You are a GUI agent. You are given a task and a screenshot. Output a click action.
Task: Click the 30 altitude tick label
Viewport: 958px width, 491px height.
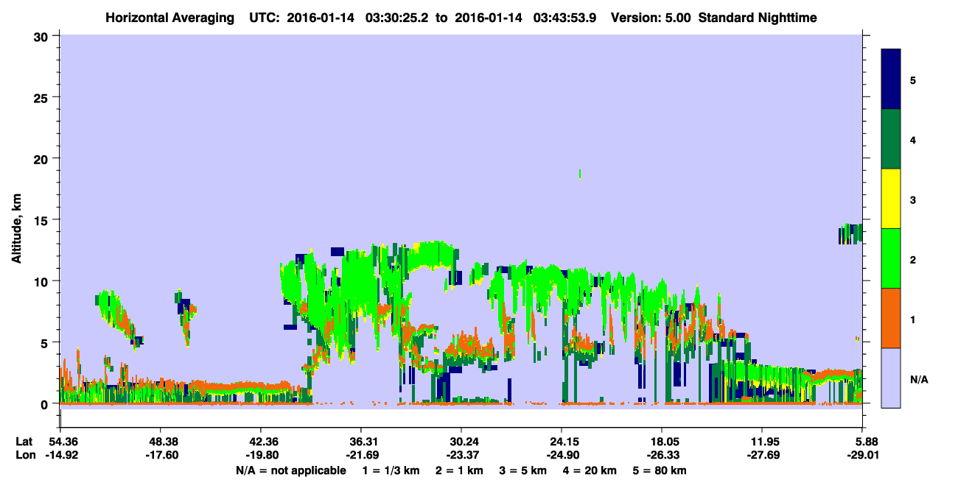click(43, 36)
